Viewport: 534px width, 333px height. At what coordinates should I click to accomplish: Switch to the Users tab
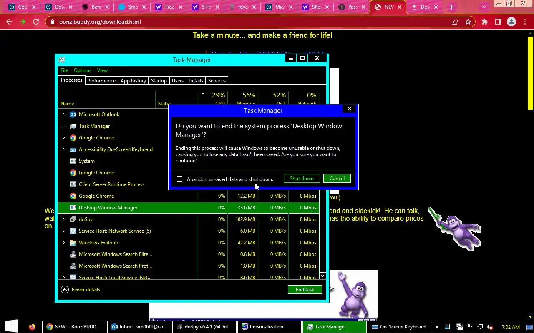coord(178,81)
